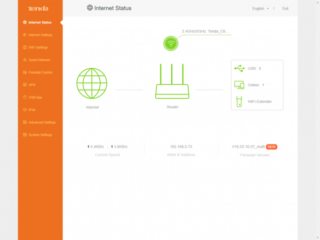The image size is (320, 240).
Task: Click the Router label under the device
Action: click(172, 107)
